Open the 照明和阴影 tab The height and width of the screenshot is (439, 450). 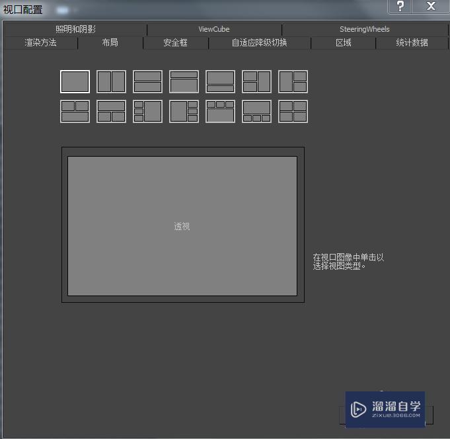(75, 29)
